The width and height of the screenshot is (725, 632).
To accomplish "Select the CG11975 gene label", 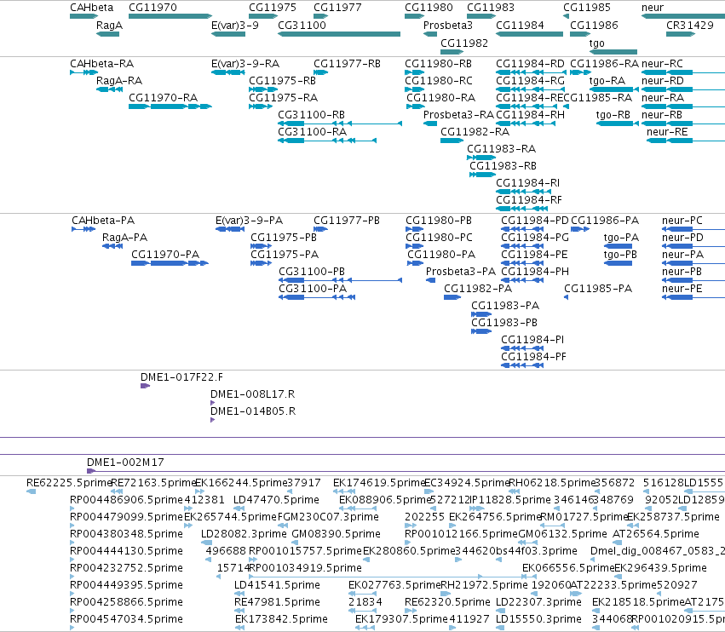I will click(273, 8).
